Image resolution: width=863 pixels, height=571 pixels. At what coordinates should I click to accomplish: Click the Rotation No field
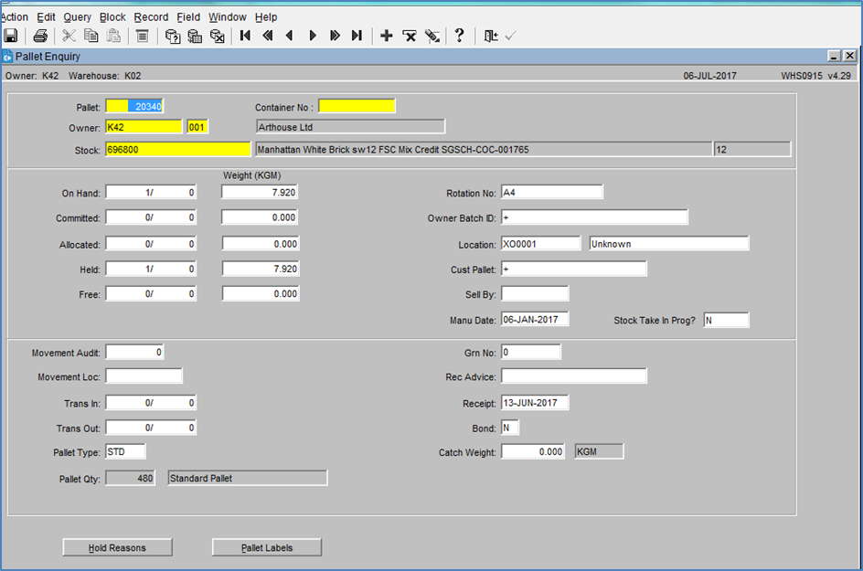click(x=552, y=192)
